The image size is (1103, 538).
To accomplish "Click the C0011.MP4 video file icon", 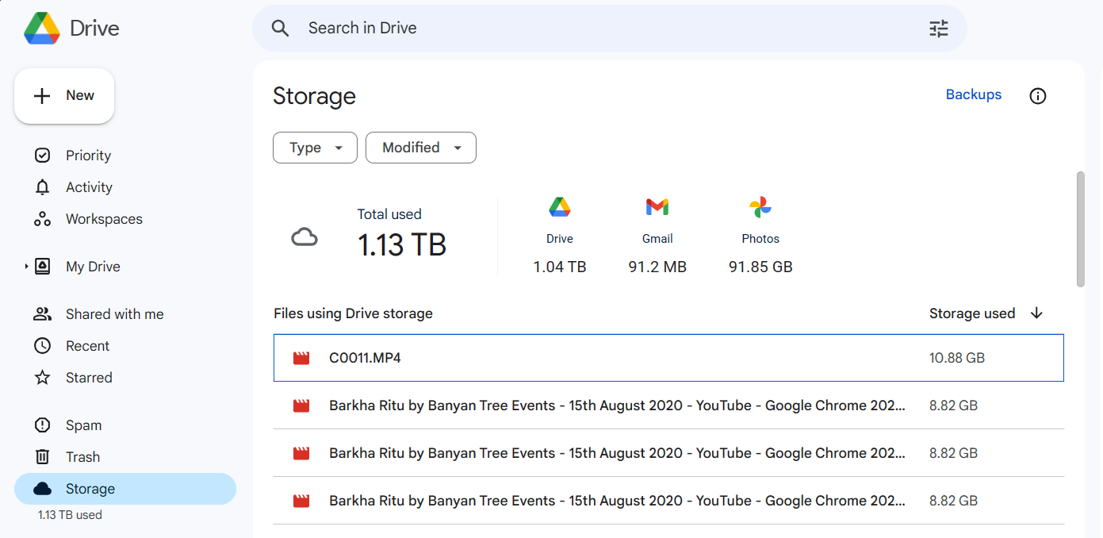I will tap(301, 358).
